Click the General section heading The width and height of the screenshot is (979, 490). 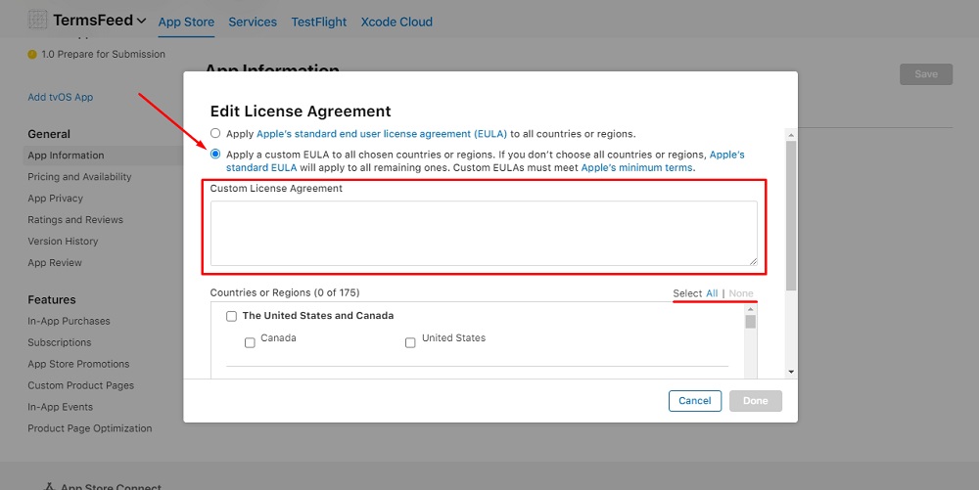pyautogui.click(x=49, y=134)
